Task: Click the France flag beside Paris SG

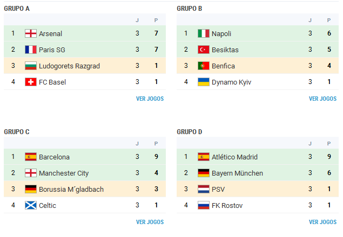Action: 31,50
